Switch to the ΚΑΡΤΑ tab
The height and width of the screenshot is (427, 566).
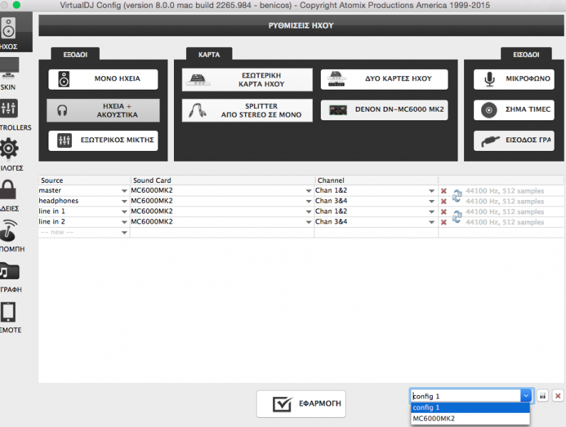tap(209, 54)
